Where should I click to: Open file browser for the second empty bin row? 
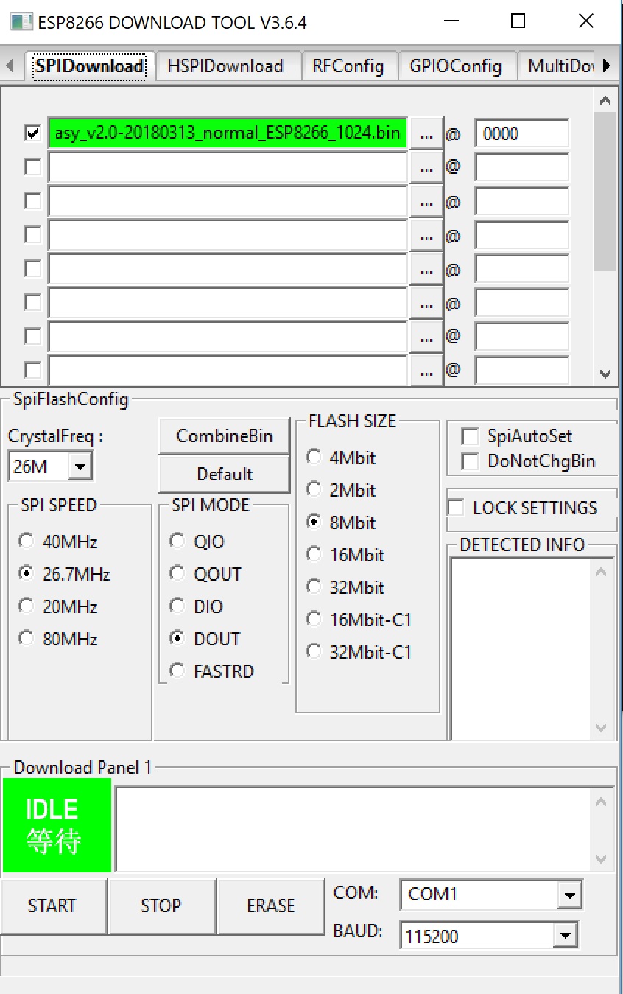click(x=426, y=200)
